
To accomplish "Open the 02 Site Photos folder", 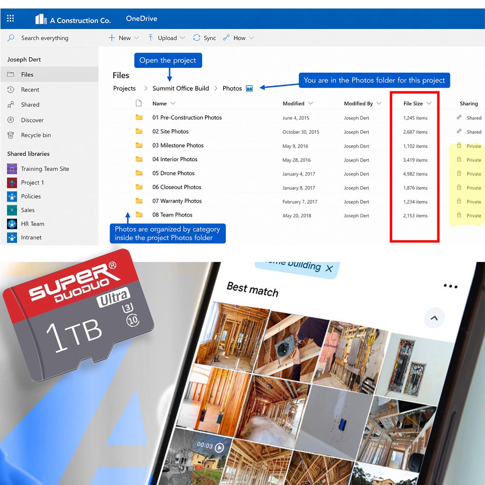I will 171,131.
